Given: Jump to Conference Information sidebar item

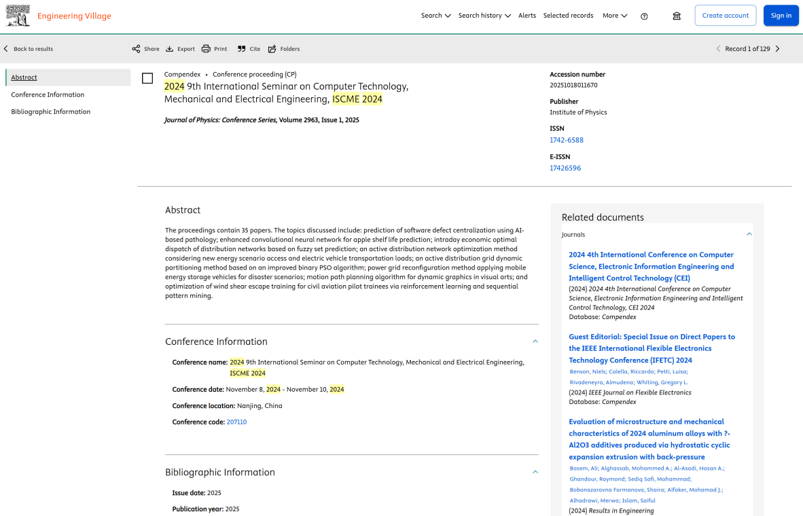Looking at the screenshot, I should [48, 94].
